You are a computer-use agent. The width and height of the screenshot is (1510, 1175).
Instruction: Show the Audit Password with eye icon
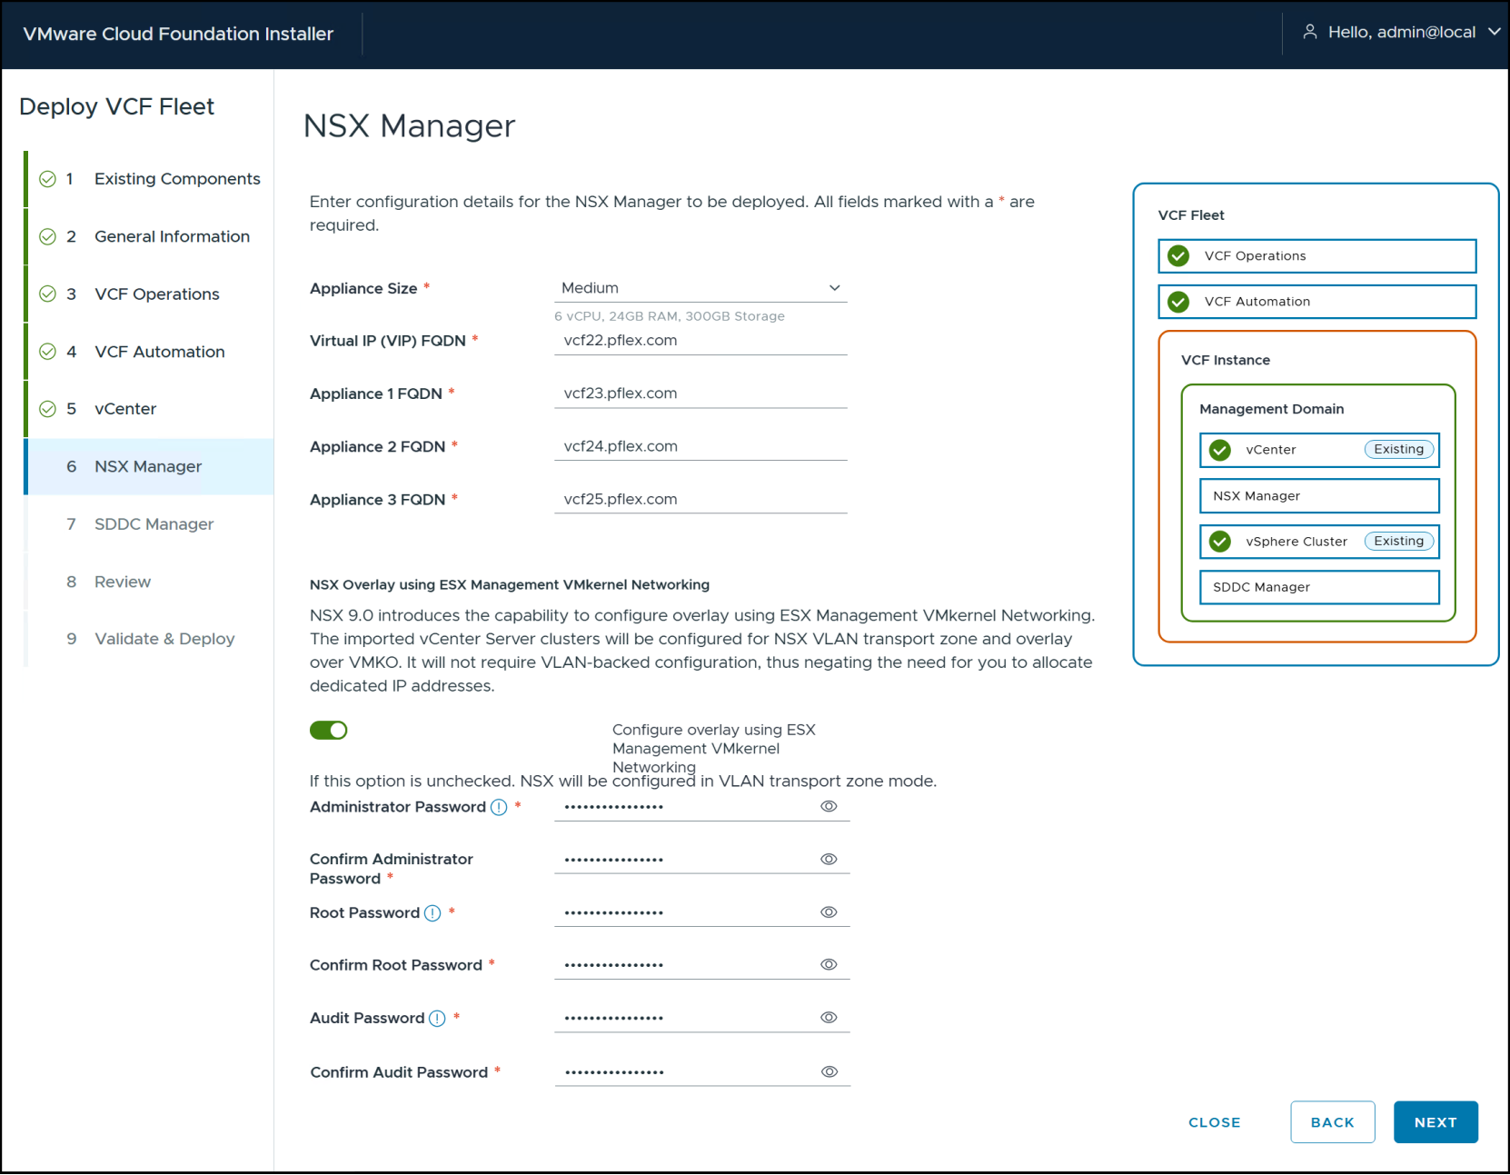coord(829,1018)
